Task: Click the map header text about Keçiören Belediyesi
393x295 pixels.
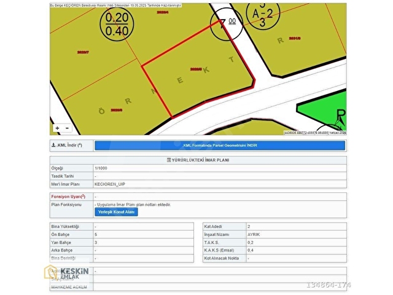Action: tap(115, 6)
